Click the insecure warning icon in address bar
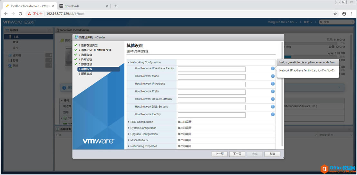 pos(29,13)
